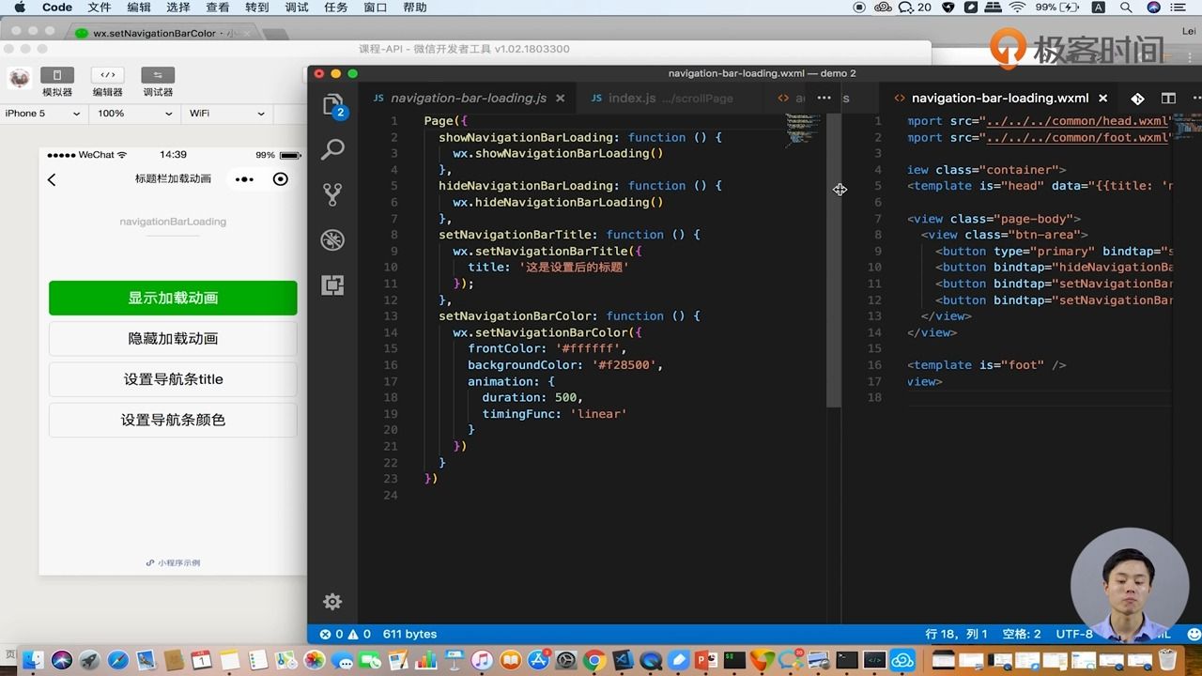The image size is (1202, 676).
Task: Click the timingFunc: 'linear' line
Action: (554, 413)
